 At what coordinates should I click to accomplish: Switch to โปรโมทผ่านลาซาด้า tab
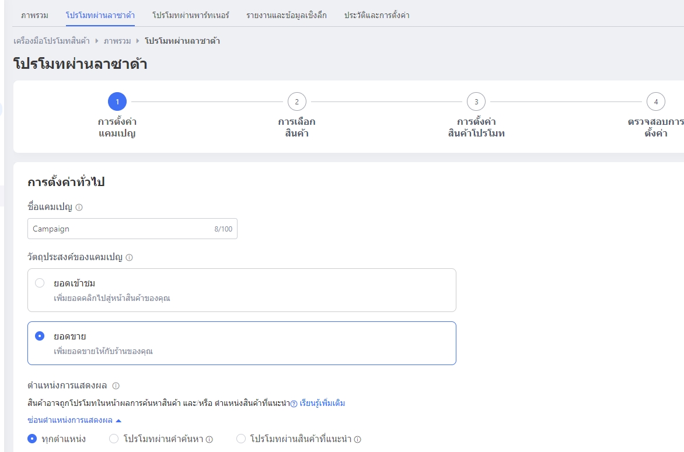tap(100, 15)
